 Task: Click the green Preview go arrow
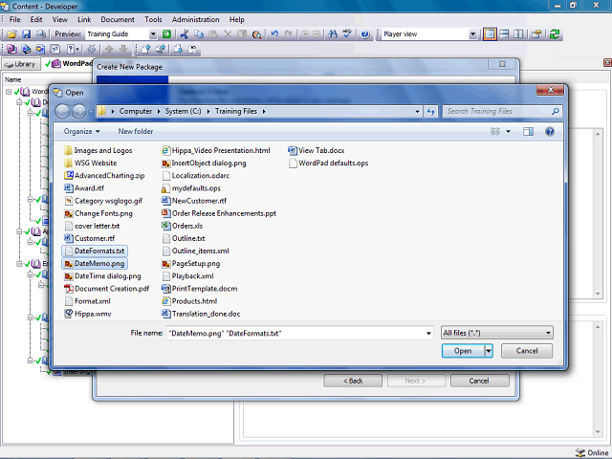pos(166,34)
